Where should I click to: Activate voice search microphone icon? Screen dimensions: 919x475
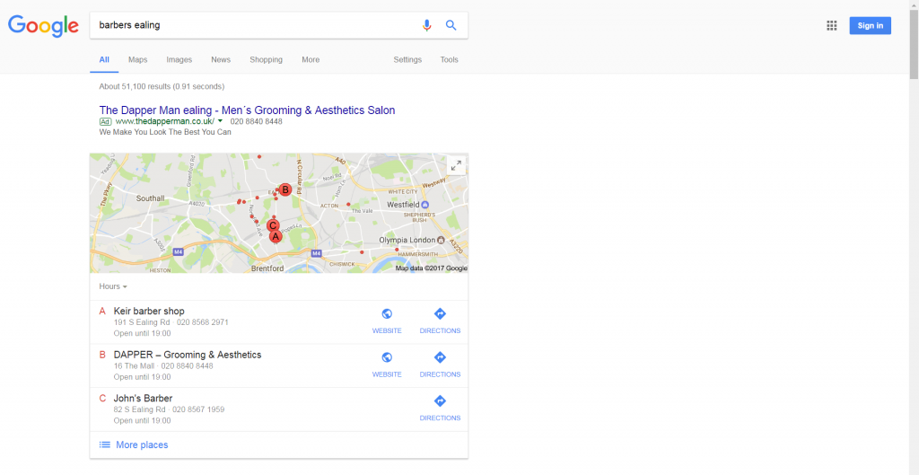[x=426, y=25]
